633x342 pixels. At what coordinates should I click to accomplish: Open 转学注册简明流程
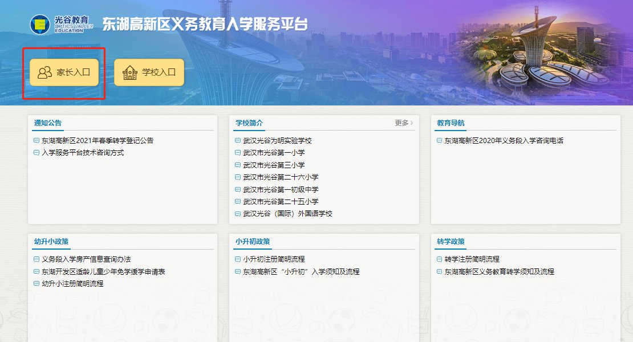[472, 259]
